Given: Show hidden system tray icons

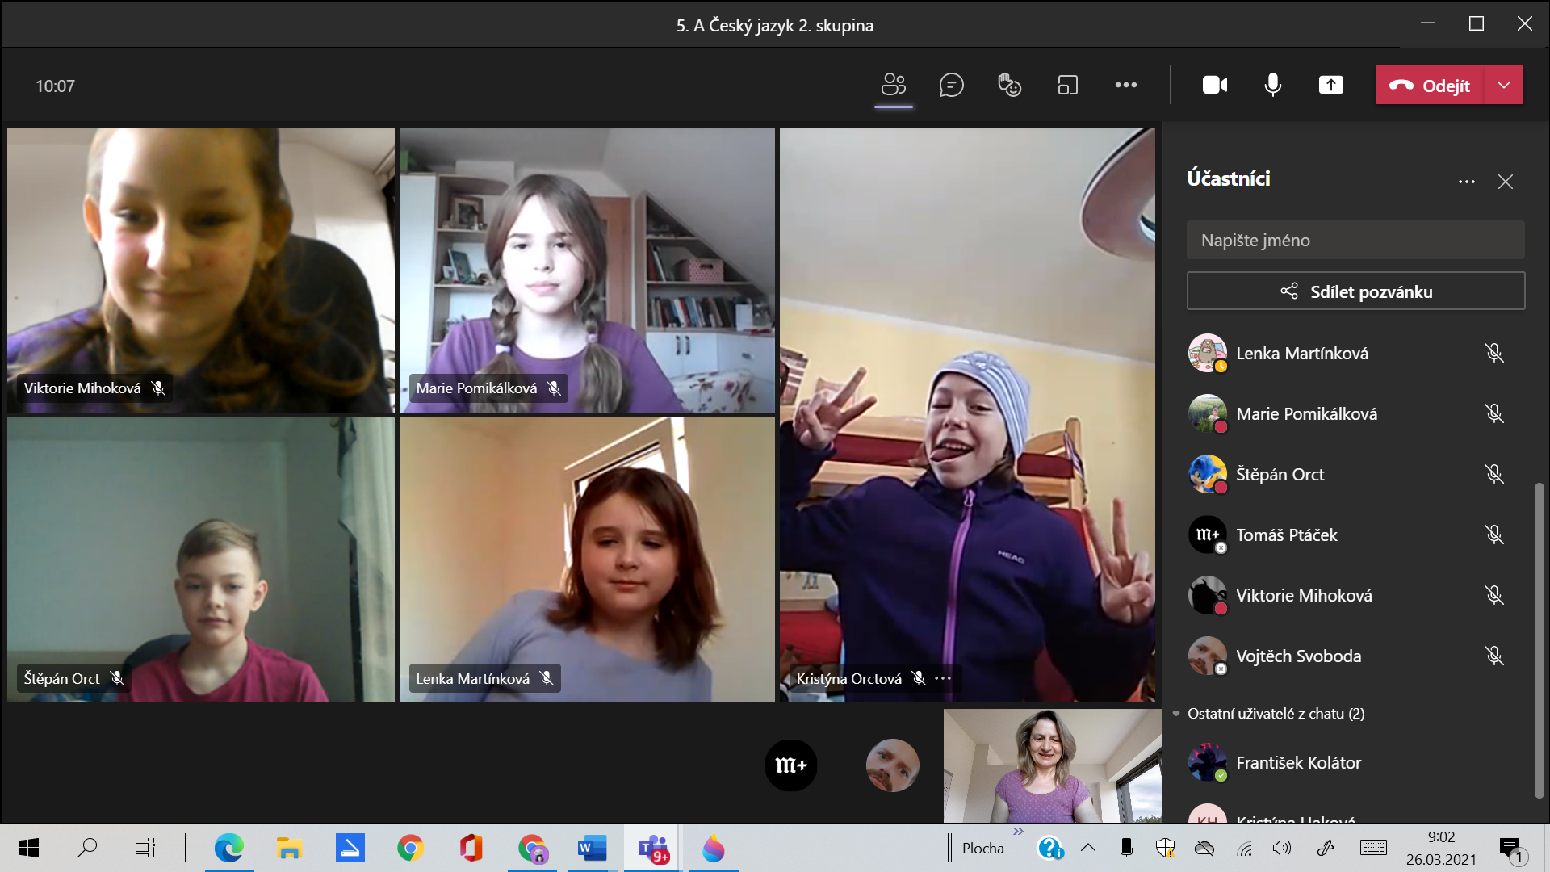Looking at the screenshot, I should pos(1087,848).
